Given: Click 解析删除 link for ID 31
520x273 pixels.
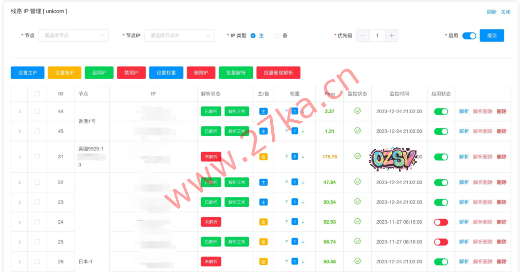Looking at the screenshot, I should tap(482, 157).
